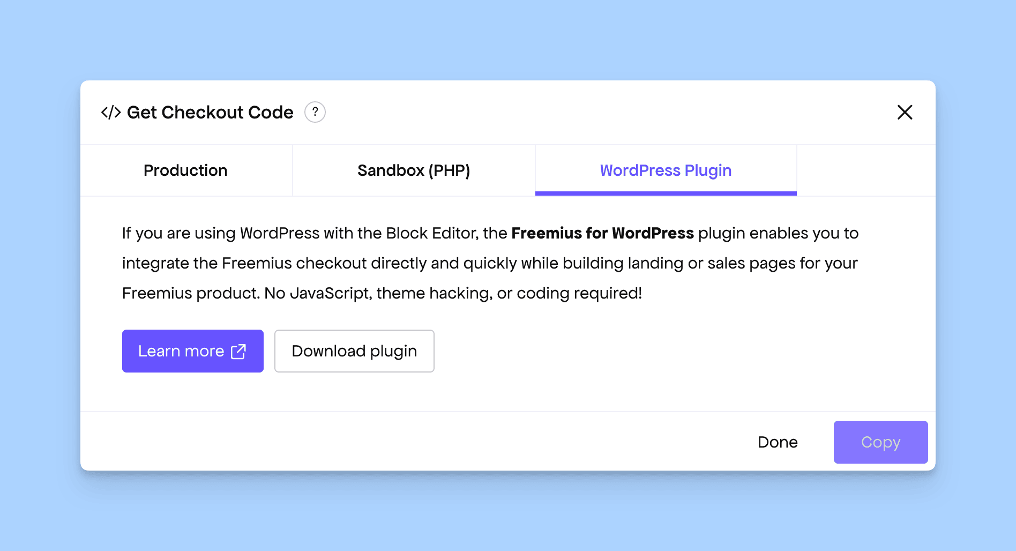Click the empty area right of the tabs
The image size is (1016, 551).
click(x=865, y=170)
